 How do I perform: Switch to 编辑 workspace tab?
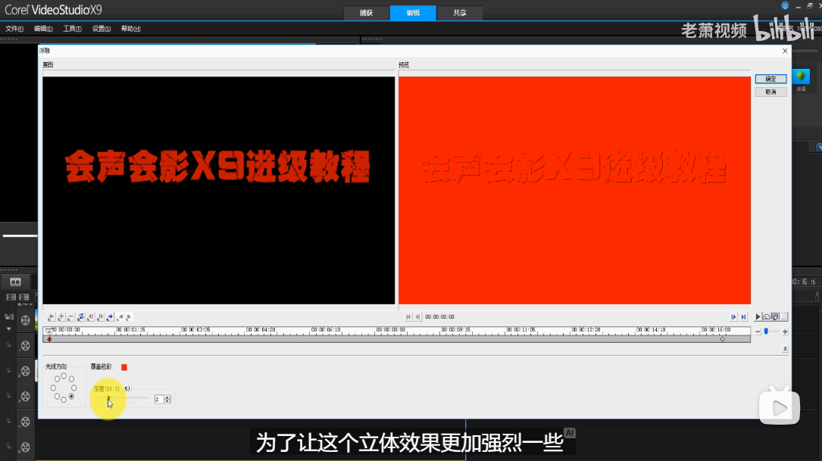413,13
